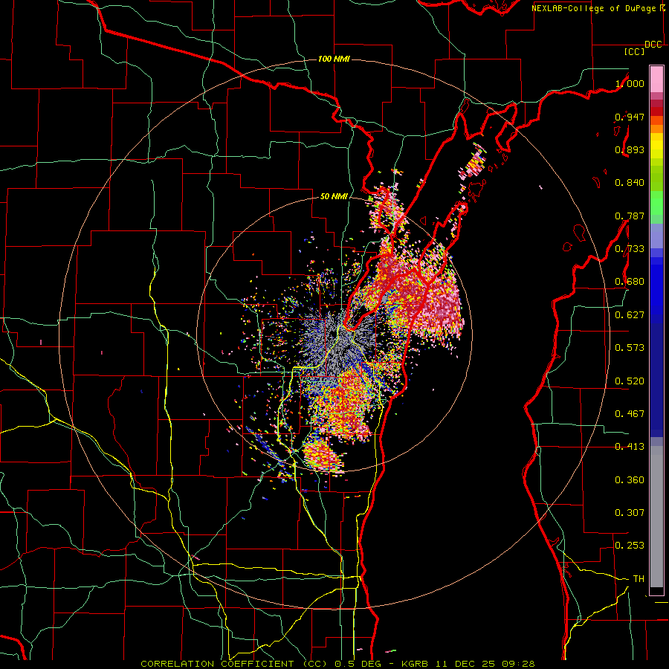Click the "DCC" product label
Viewport: 669px width, 669px height.
tap(653, 45)
